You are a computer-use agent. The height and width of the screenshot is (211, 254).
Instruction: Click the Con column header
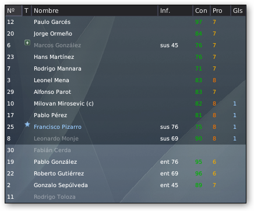tap(202, 10)
